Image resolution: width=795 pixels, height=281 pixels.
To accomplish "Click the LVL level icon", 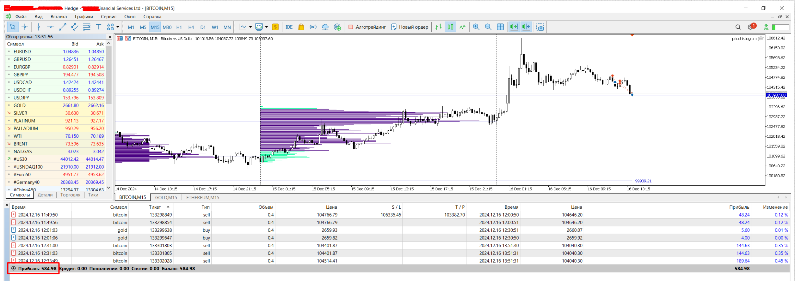I will point(766,27).
